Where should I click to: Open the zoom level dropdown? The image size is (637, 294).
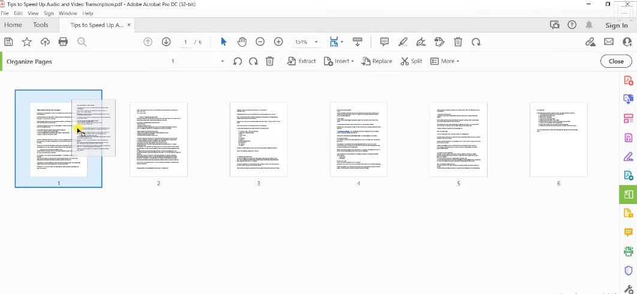[316, 42]
